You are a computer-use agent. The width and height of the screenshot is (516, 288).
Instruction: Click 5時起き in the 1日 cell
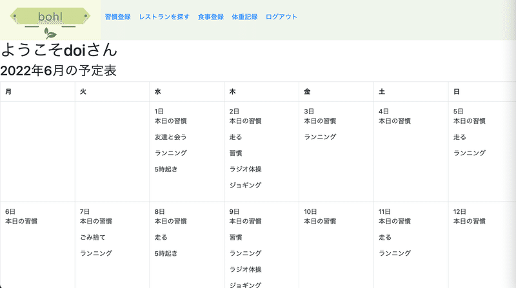[x=166, y=169]
